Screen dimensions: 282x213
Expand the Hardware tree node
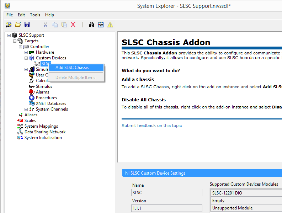26,52
